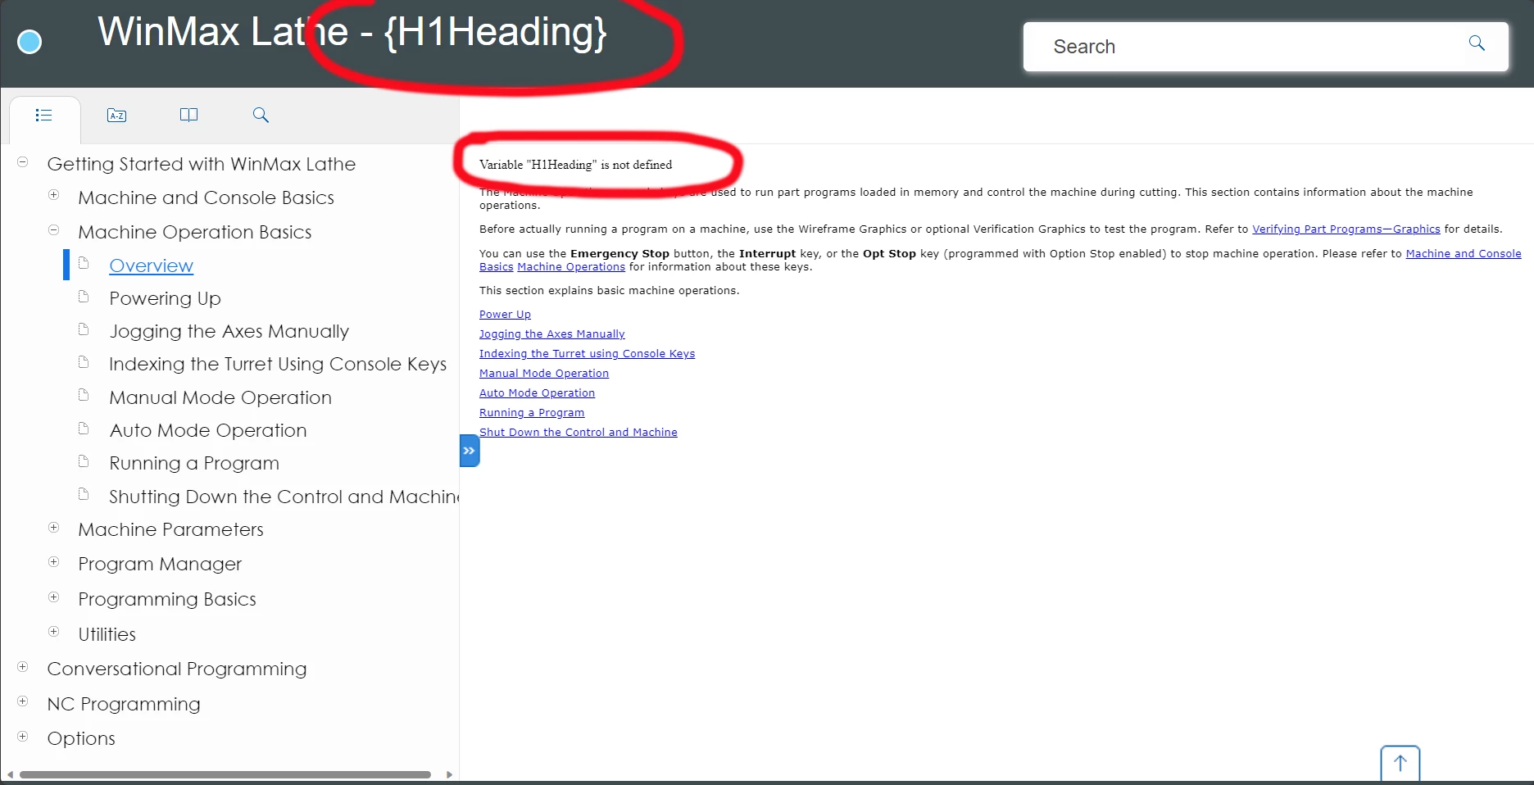This screenshot has height=785, width=1534.
Task: Open Manual Mode Operation in tree
Action: [220, 397]
